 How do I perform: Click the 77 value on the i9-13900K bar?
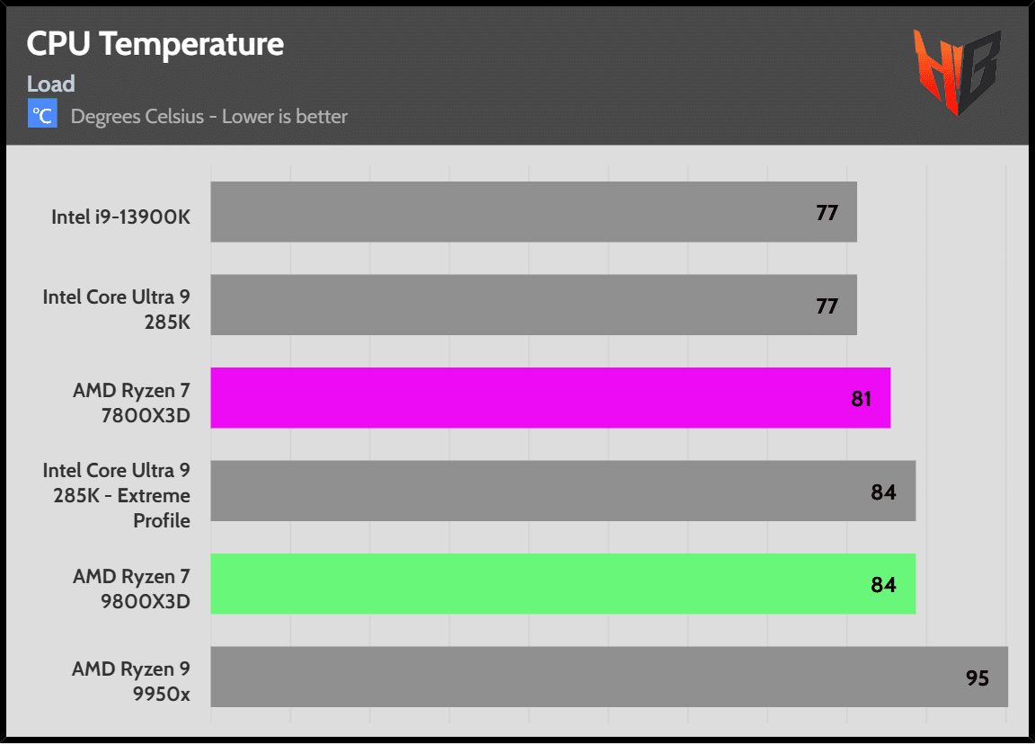(827, 213)
